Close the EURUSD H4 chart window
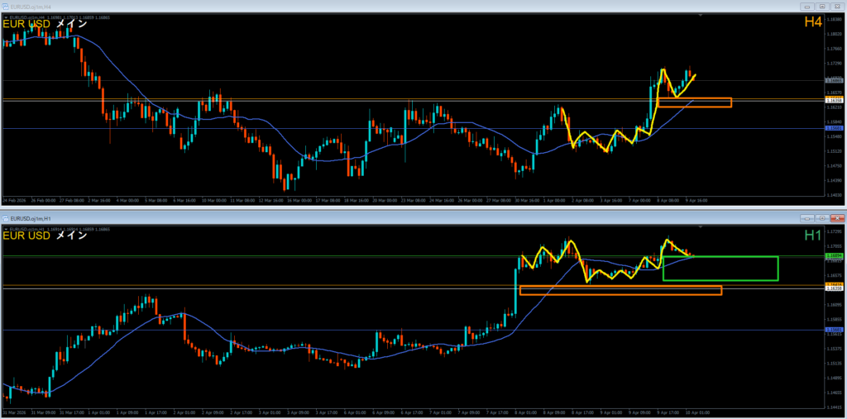 click(x=836, y=5)
